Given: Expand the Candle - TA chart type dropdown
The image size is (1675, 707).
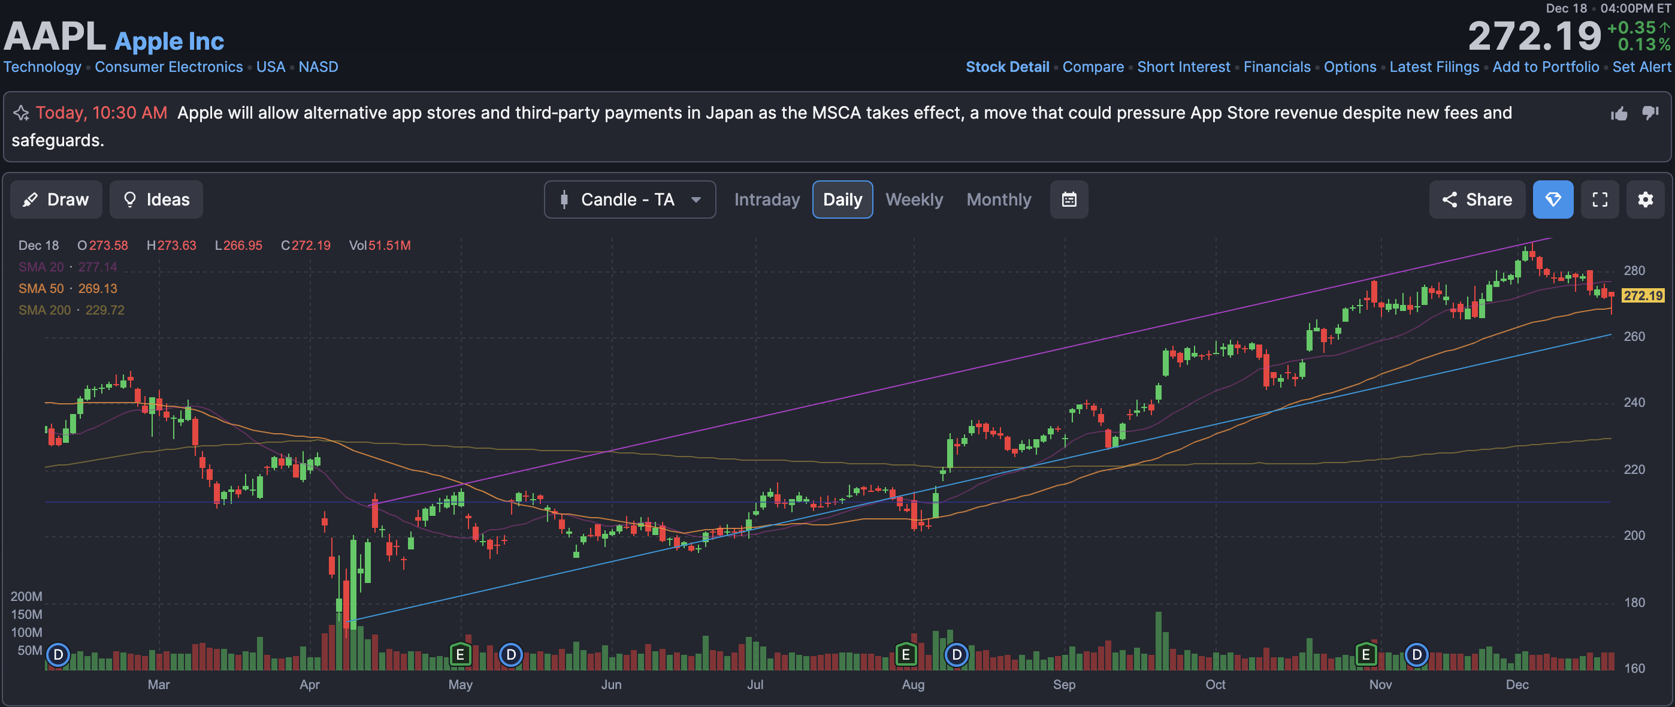Looking at the screenshot, I should click(630, 200).
